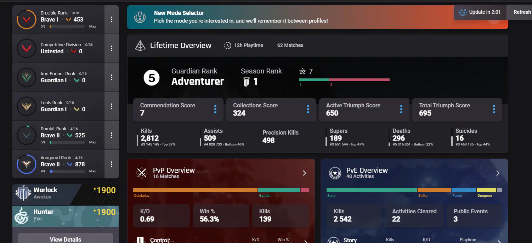Open the Total Triumph Score options menu
532x243 pixels.
click(x=494, y=109)
